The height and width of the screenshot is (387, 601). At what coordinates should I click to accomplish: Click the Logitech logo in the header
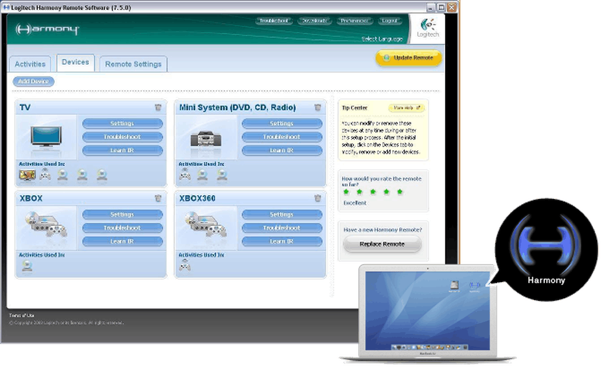(x=428, y=28)
